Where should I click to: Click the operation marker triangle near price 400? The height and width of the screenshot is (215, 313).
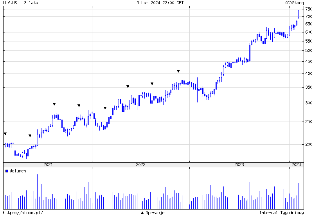[x=178, y=71]
